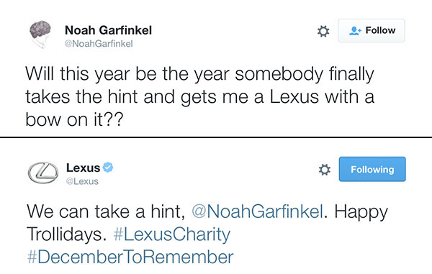The width and height of the screenshot is (432, 274).
Task: Click the @NoahGarfinkel mention in the Lexus reply
Action: pyautogui.click(x=257, y=211)
